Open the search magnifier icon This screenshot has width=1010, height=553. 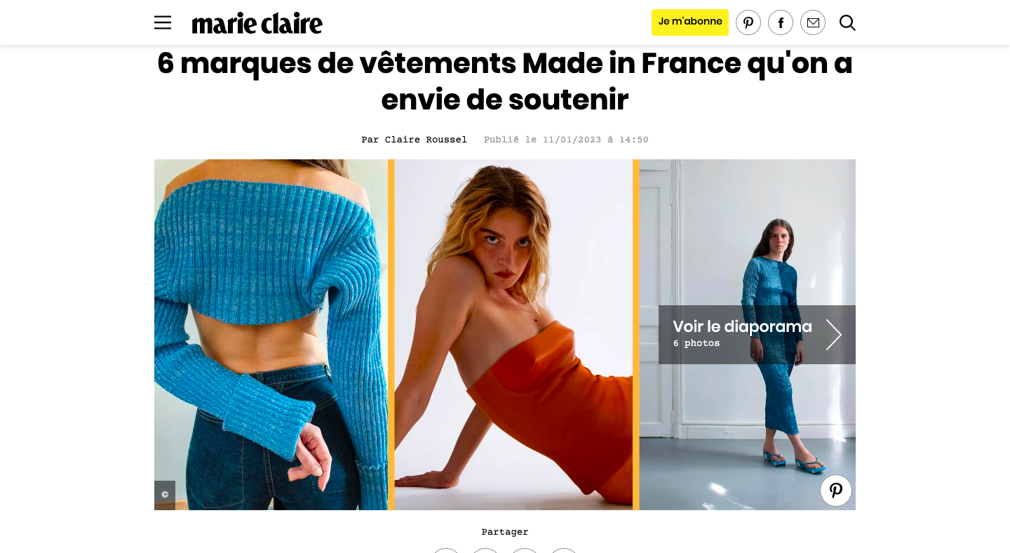847,22
